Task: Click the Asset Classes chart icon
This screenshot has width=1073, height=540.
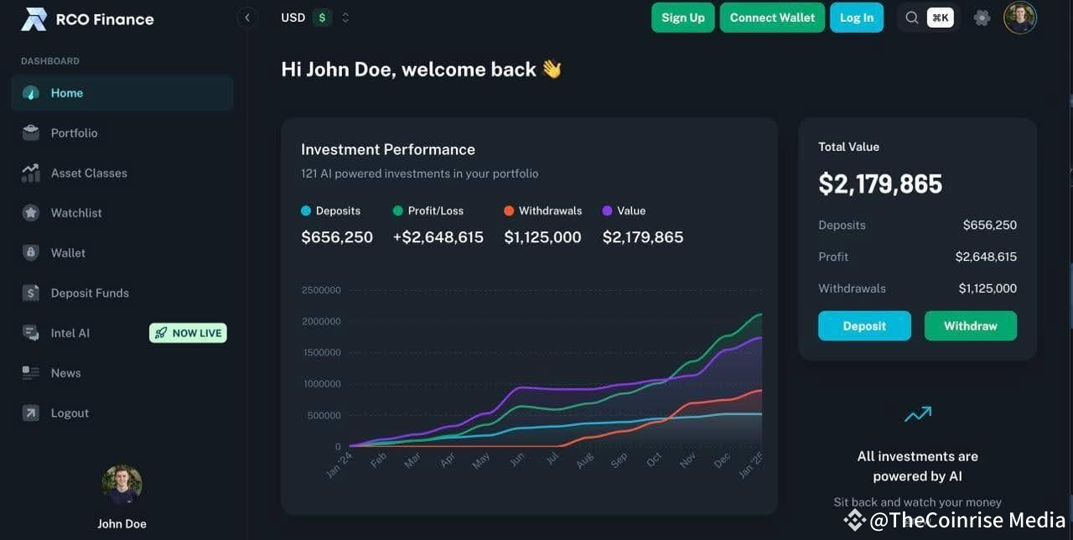Action: pos(30,173)
